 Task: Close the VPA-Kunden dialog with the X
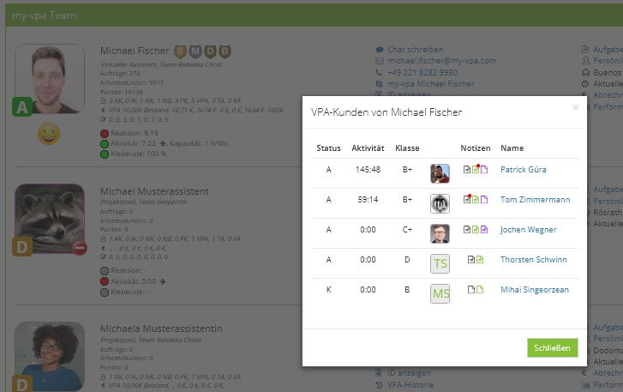(575, 107)
